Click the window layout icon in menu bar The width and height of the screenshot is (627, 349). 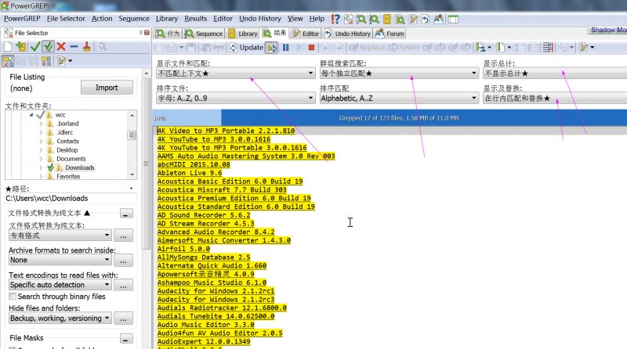[x=453, y=19]
